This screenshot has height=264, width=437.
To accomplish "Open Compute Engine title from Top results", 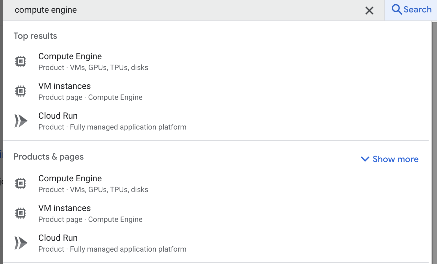I will coord(70,56).
